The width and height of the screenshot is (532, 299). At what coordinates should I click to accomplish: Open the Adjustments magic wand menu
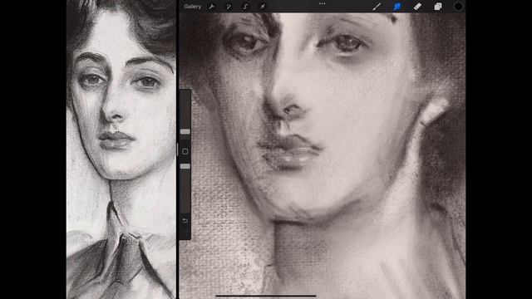pos(229,7)
